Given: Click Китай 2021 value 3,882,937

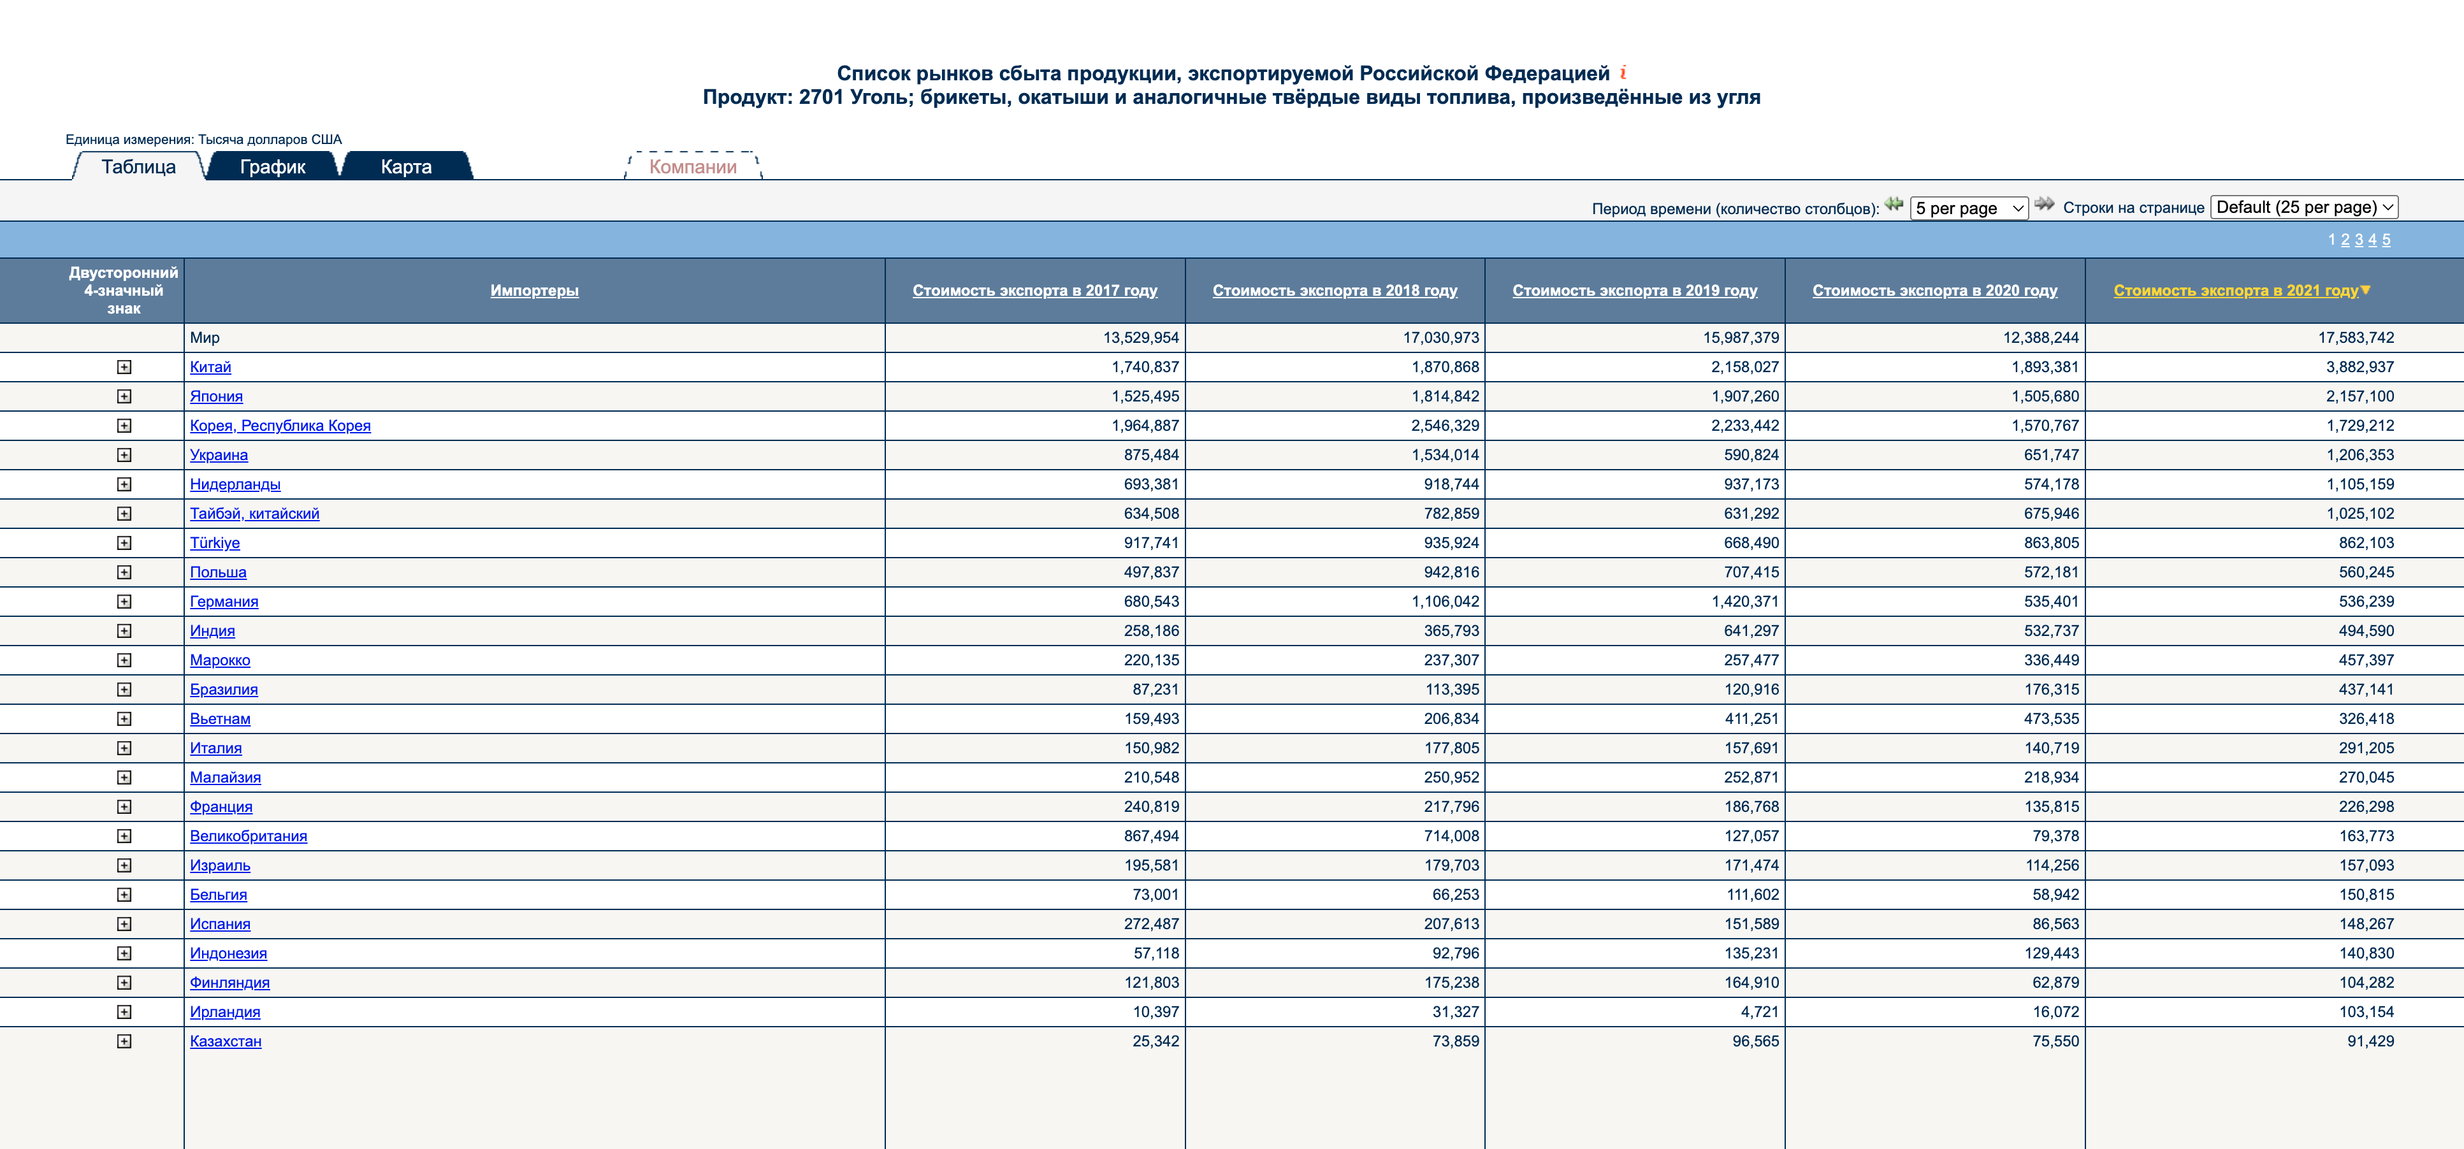Looking at the screenshot, I should pos(2359,367).
